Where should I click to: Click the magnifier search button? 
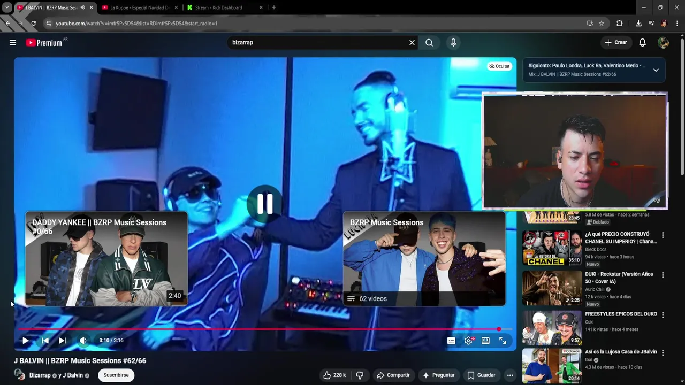429,43
